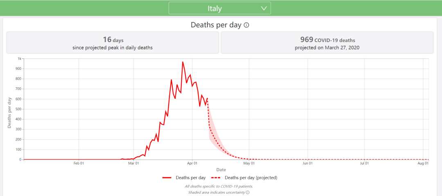Open info icon next to Deaths per day title
Image resolution: width=442 pixels, height=196 pixels.
pos(246,25)
